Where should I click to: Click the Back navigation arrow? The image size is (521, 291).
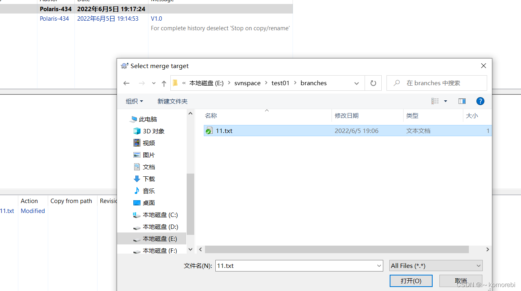tap(126, 83)
